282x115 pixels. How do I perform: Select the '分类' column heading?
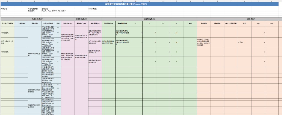[58, 24]
